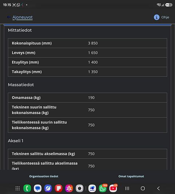Tap the blue info circle icon
The width and height of the screenshot is (175, 194).
tap(156, 17)
